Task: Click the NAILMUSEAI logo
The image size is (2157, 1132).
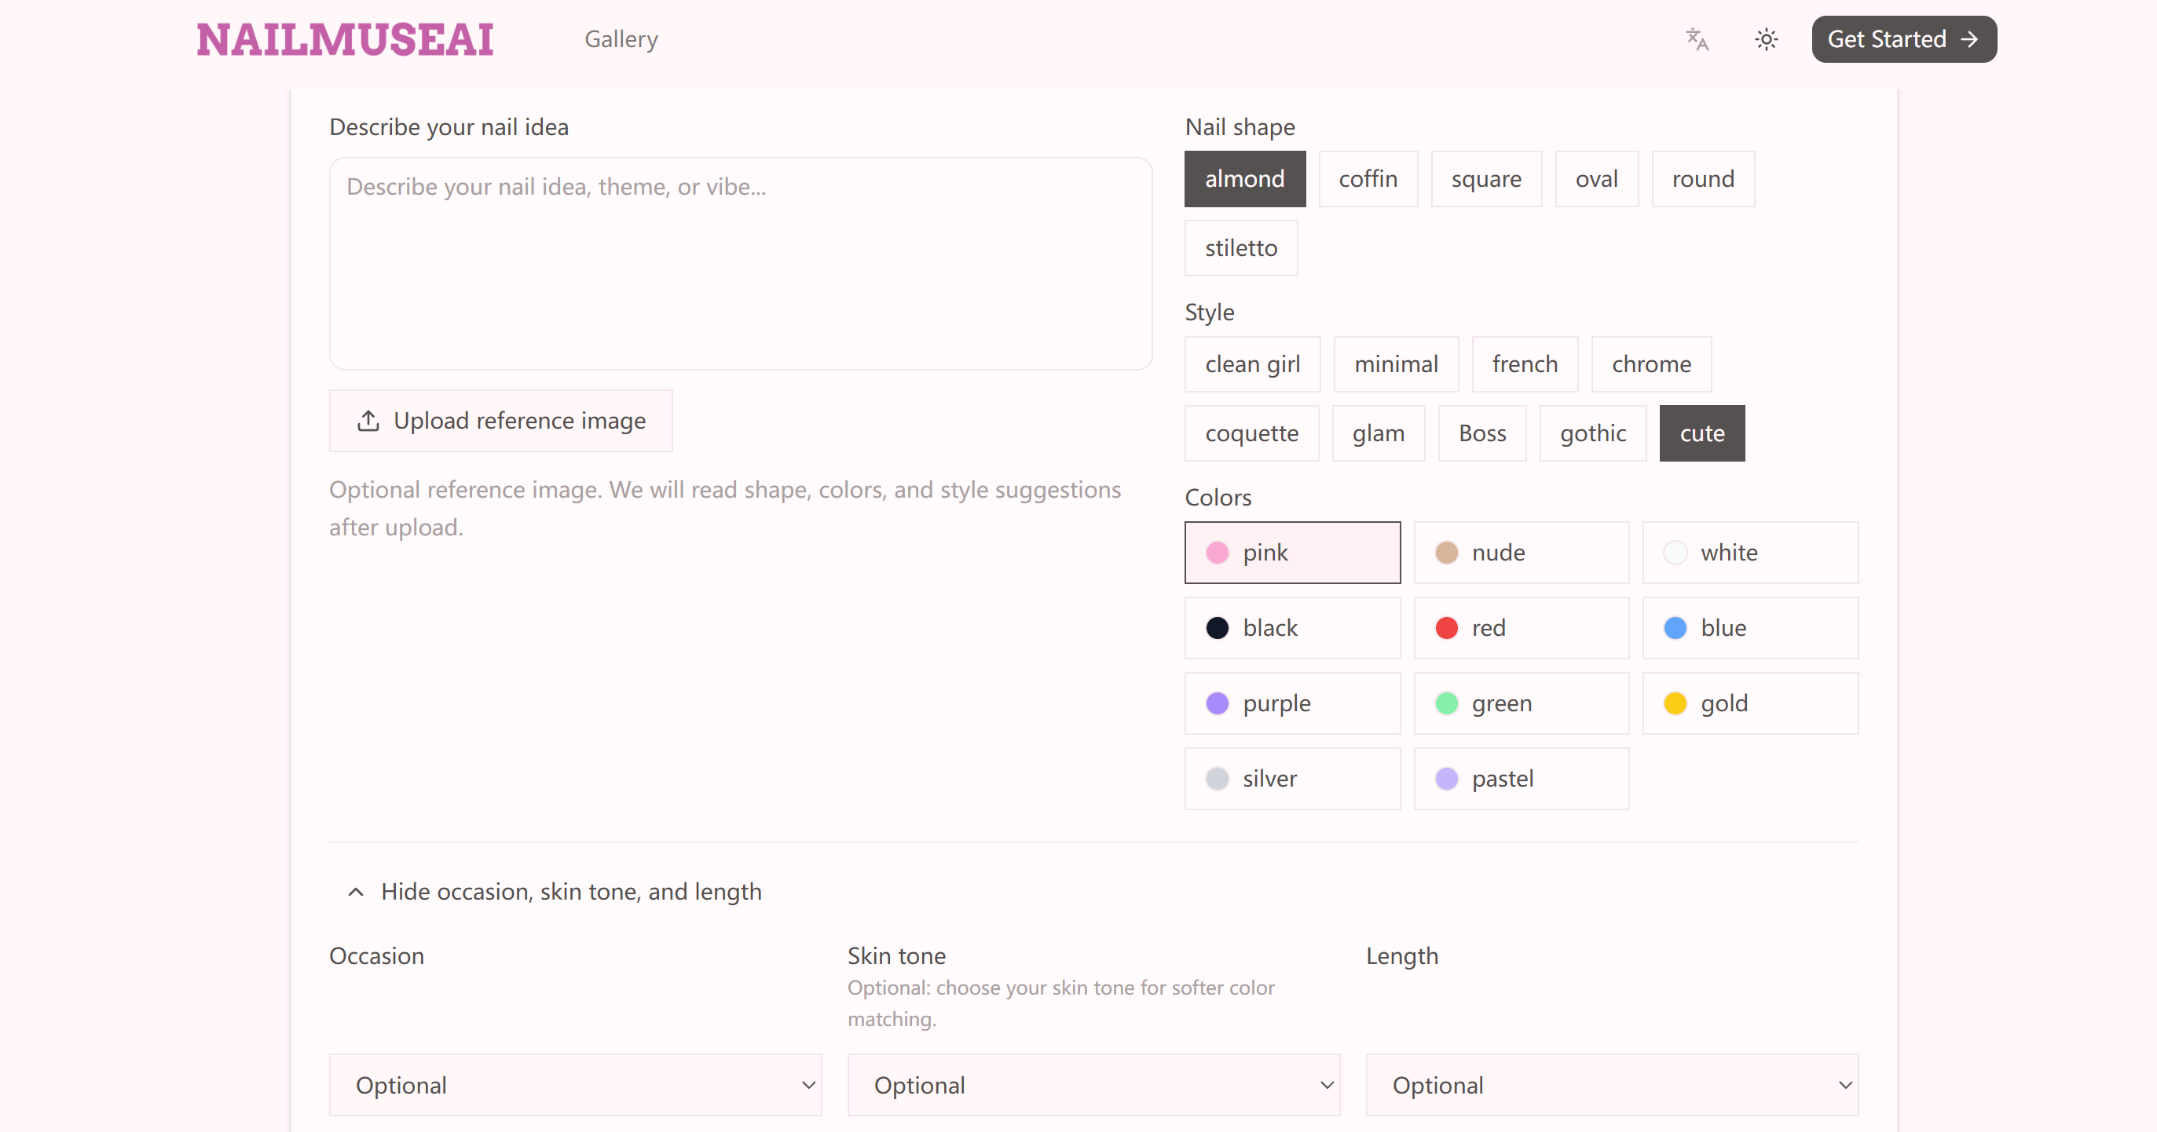Action: pos(345,39)
